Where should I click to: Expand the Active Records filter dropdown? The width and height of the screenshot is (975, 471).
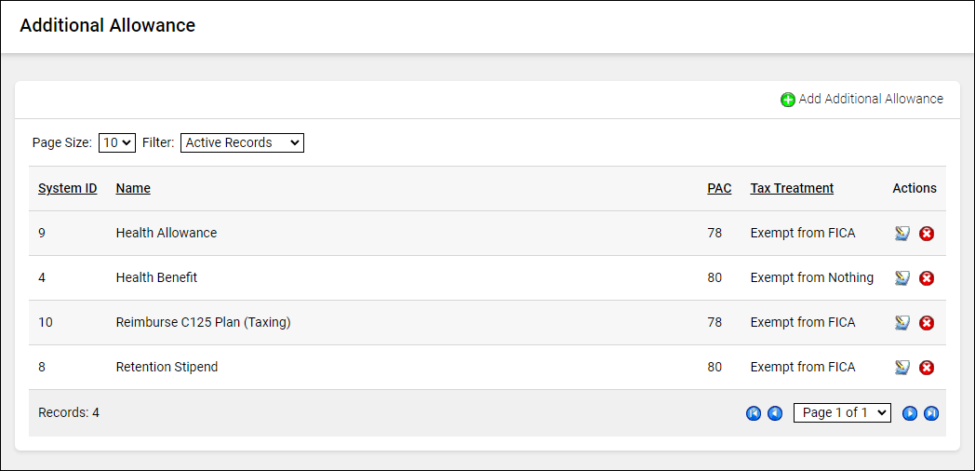242,142
